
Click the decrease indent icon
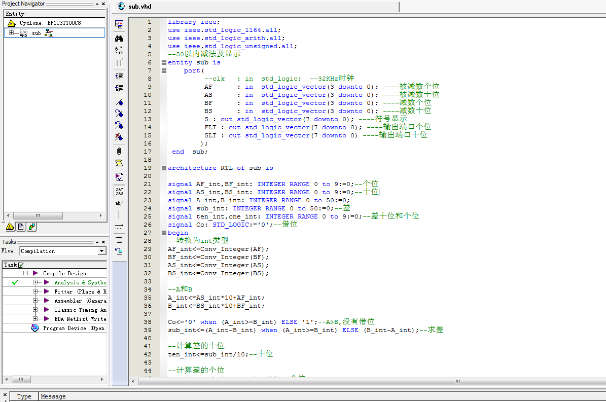point(119,88)
